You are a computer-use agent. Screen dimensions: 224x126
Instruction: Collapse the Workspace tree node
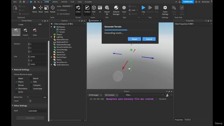click(51, 27)
